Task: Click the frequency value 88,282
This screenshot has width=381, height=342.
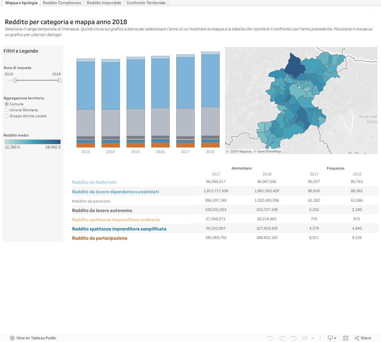Action: point(357,191)
